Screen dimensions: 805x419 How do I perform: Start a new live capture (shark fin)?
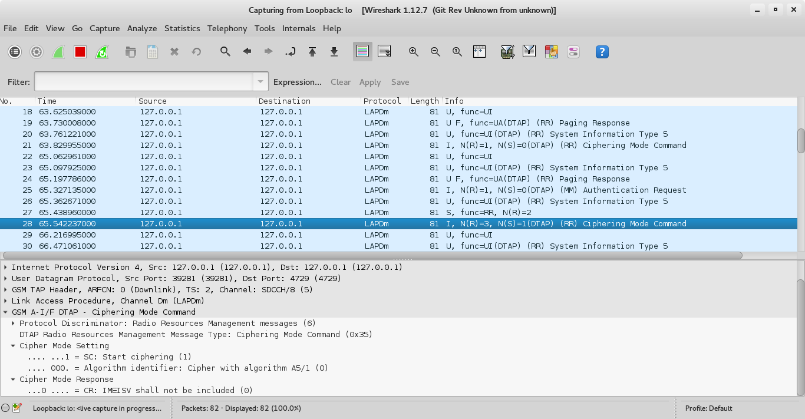pyautogui.click(x=58, y=52)
